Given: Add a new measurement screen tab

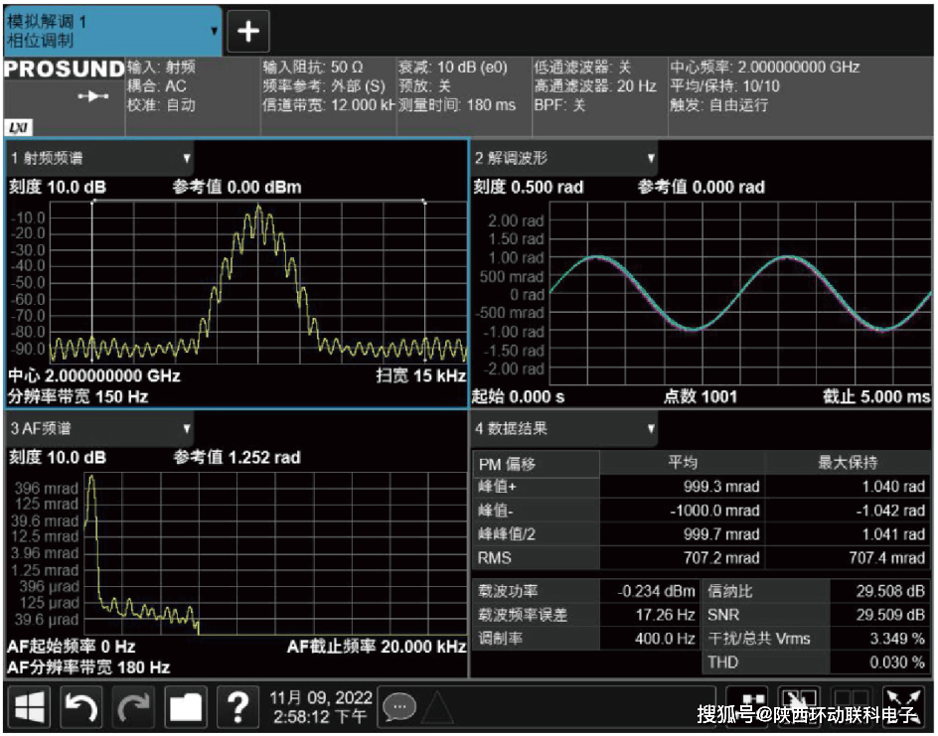Looking at the screenshot, I should click(248, 32).
